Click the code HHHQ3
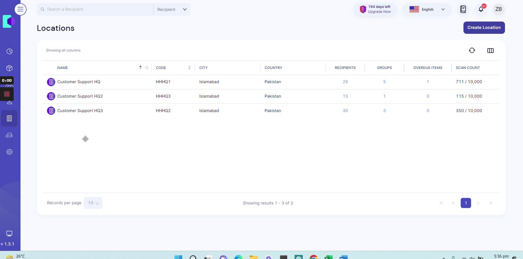The width and height of the screenshot is (523, 259). [163, 96]
